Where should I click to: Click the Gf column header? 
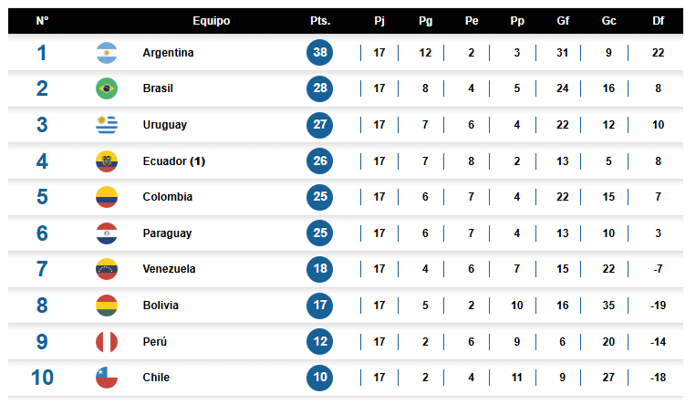563,21
